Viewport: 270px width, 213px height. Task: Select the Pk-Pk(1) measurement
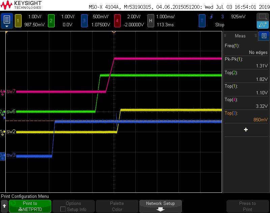coord(246,62)
